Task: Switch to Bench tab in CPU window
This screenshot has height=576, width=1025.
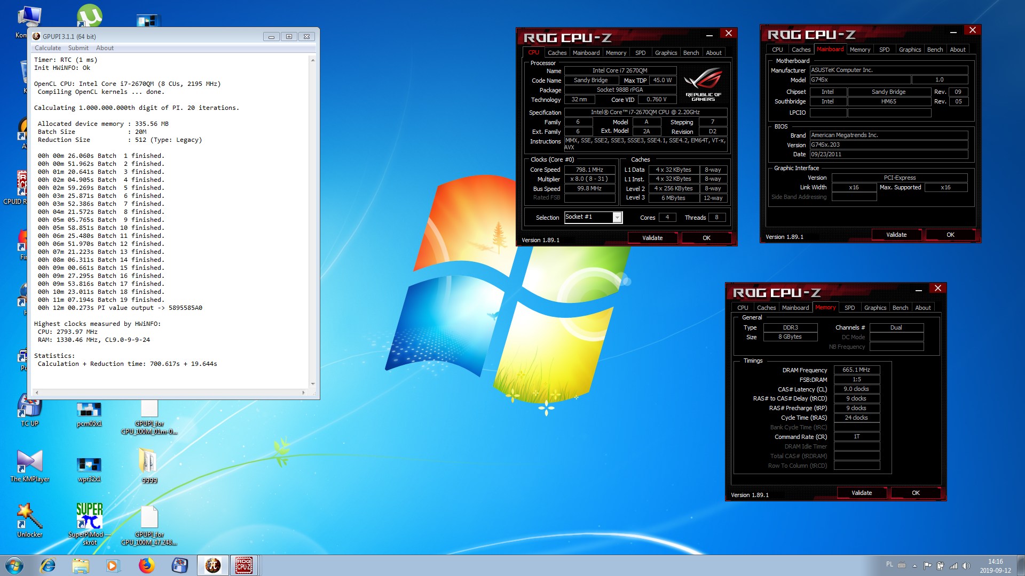Action: (691, 53)
